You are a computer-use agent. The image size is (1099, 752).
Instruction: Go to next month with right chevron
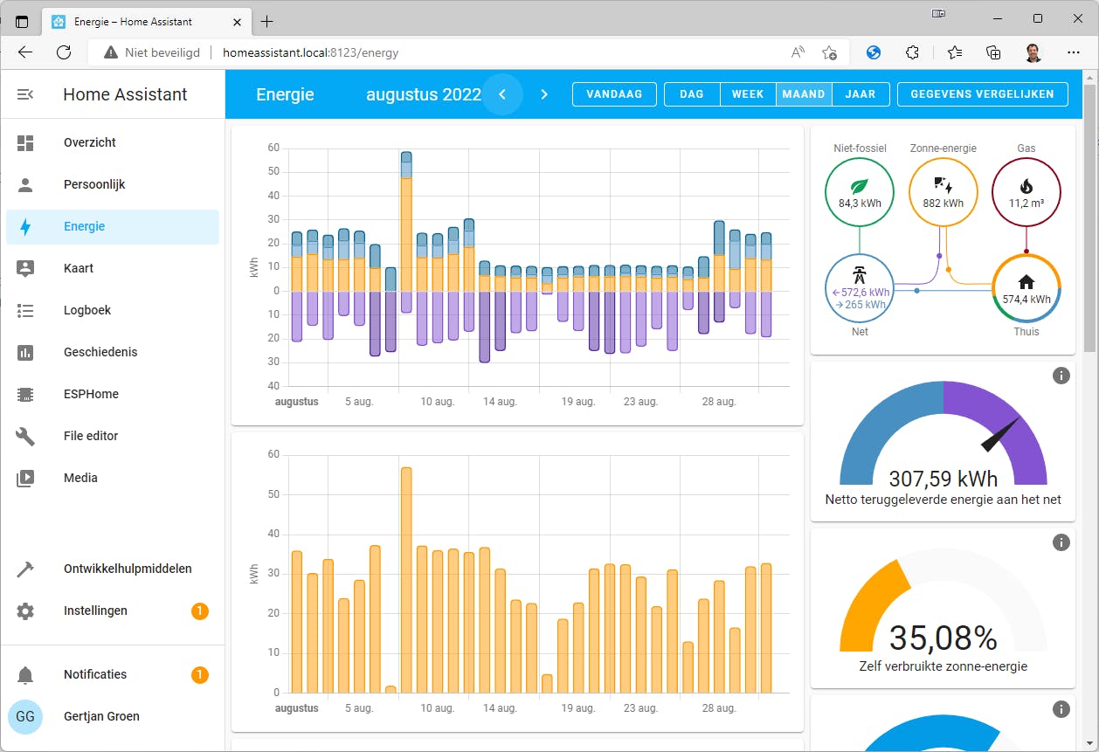(x=544, y=94)
